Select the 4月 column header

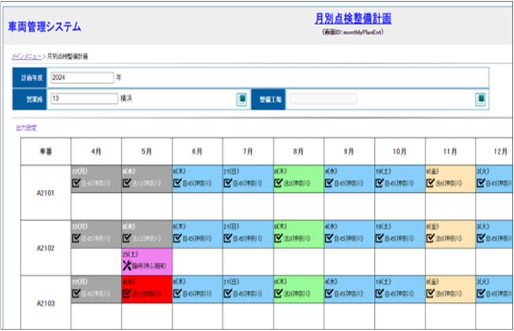96,152
